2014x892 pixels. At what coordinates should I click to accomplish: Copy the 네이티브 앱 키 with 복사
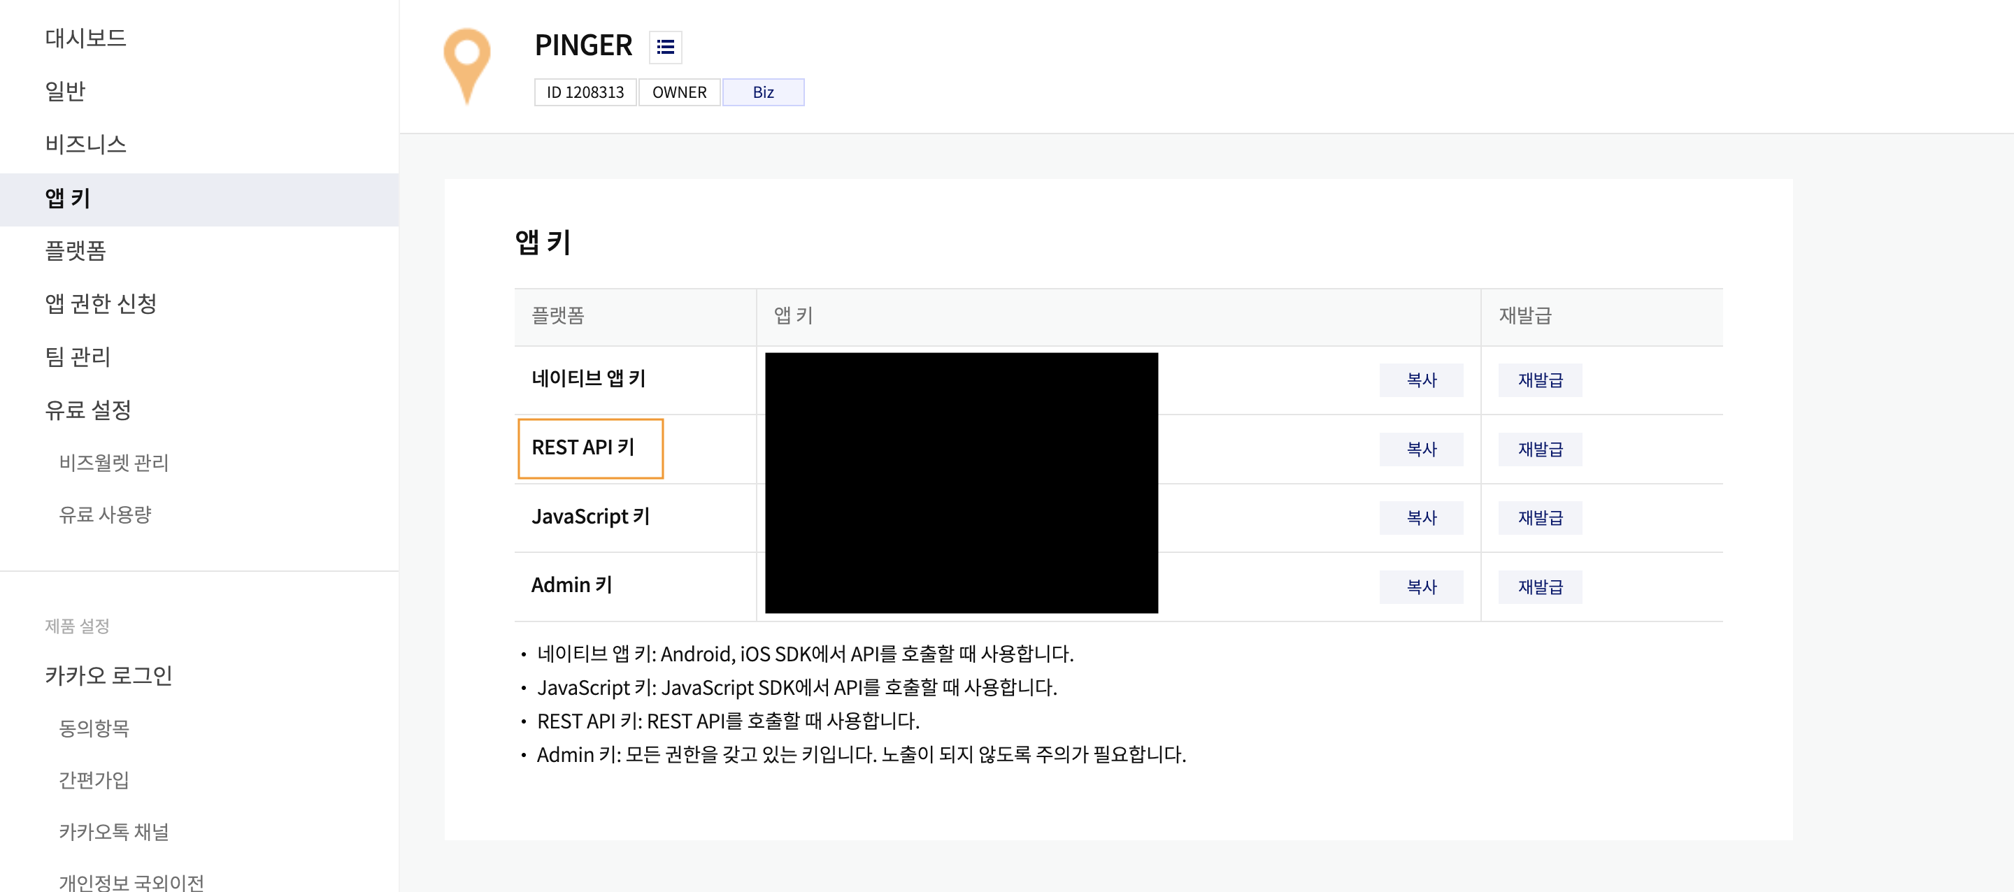1420,380
